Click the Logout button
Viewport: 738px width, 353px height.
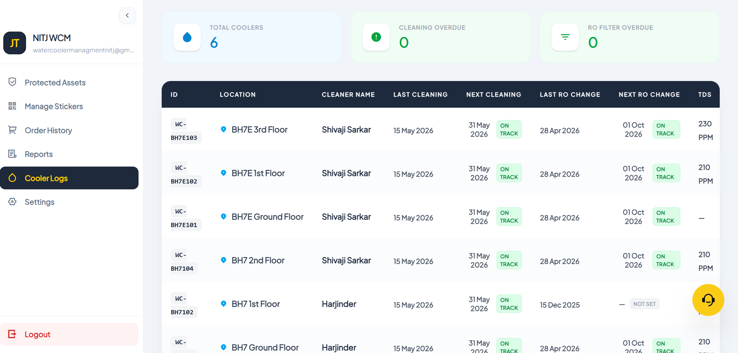69,334
